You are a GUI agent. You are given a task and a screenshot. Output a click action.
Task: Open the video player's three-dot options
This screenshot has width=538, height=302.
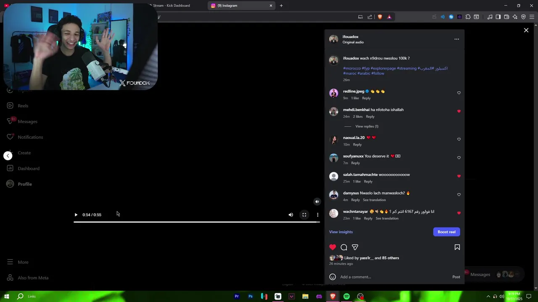(x=318, y=215)
